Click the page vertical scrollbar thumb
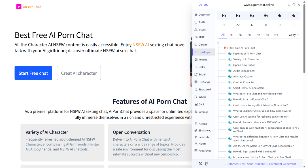The image size is (306, 168). pos(304,38)
